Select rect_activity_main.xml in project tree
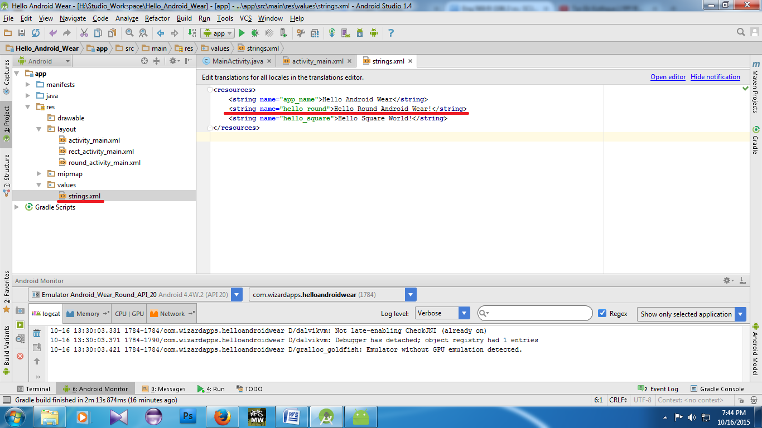Image resolution: width=762 pixels, height=428 pixels. 97,152
